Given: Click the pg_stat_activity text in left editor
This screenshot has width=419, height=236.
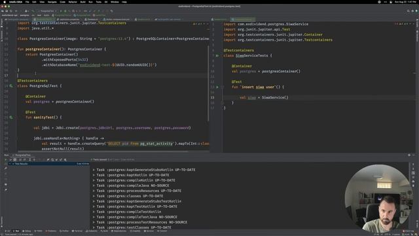Looking at the screenshot, I should tap(156, 144).
